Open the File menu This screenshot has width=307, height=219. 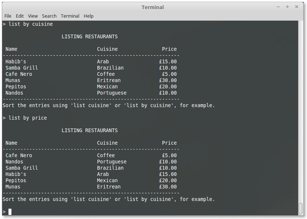[8, 16]
